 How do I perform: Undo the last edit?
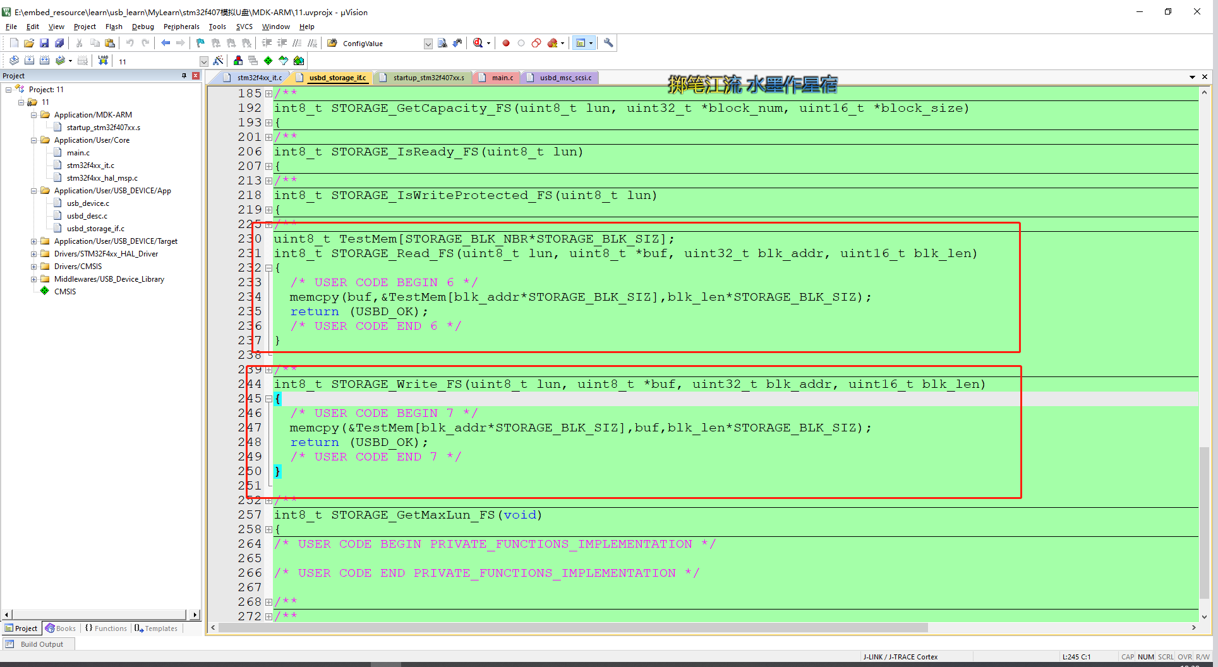click(x=130, y=42)
